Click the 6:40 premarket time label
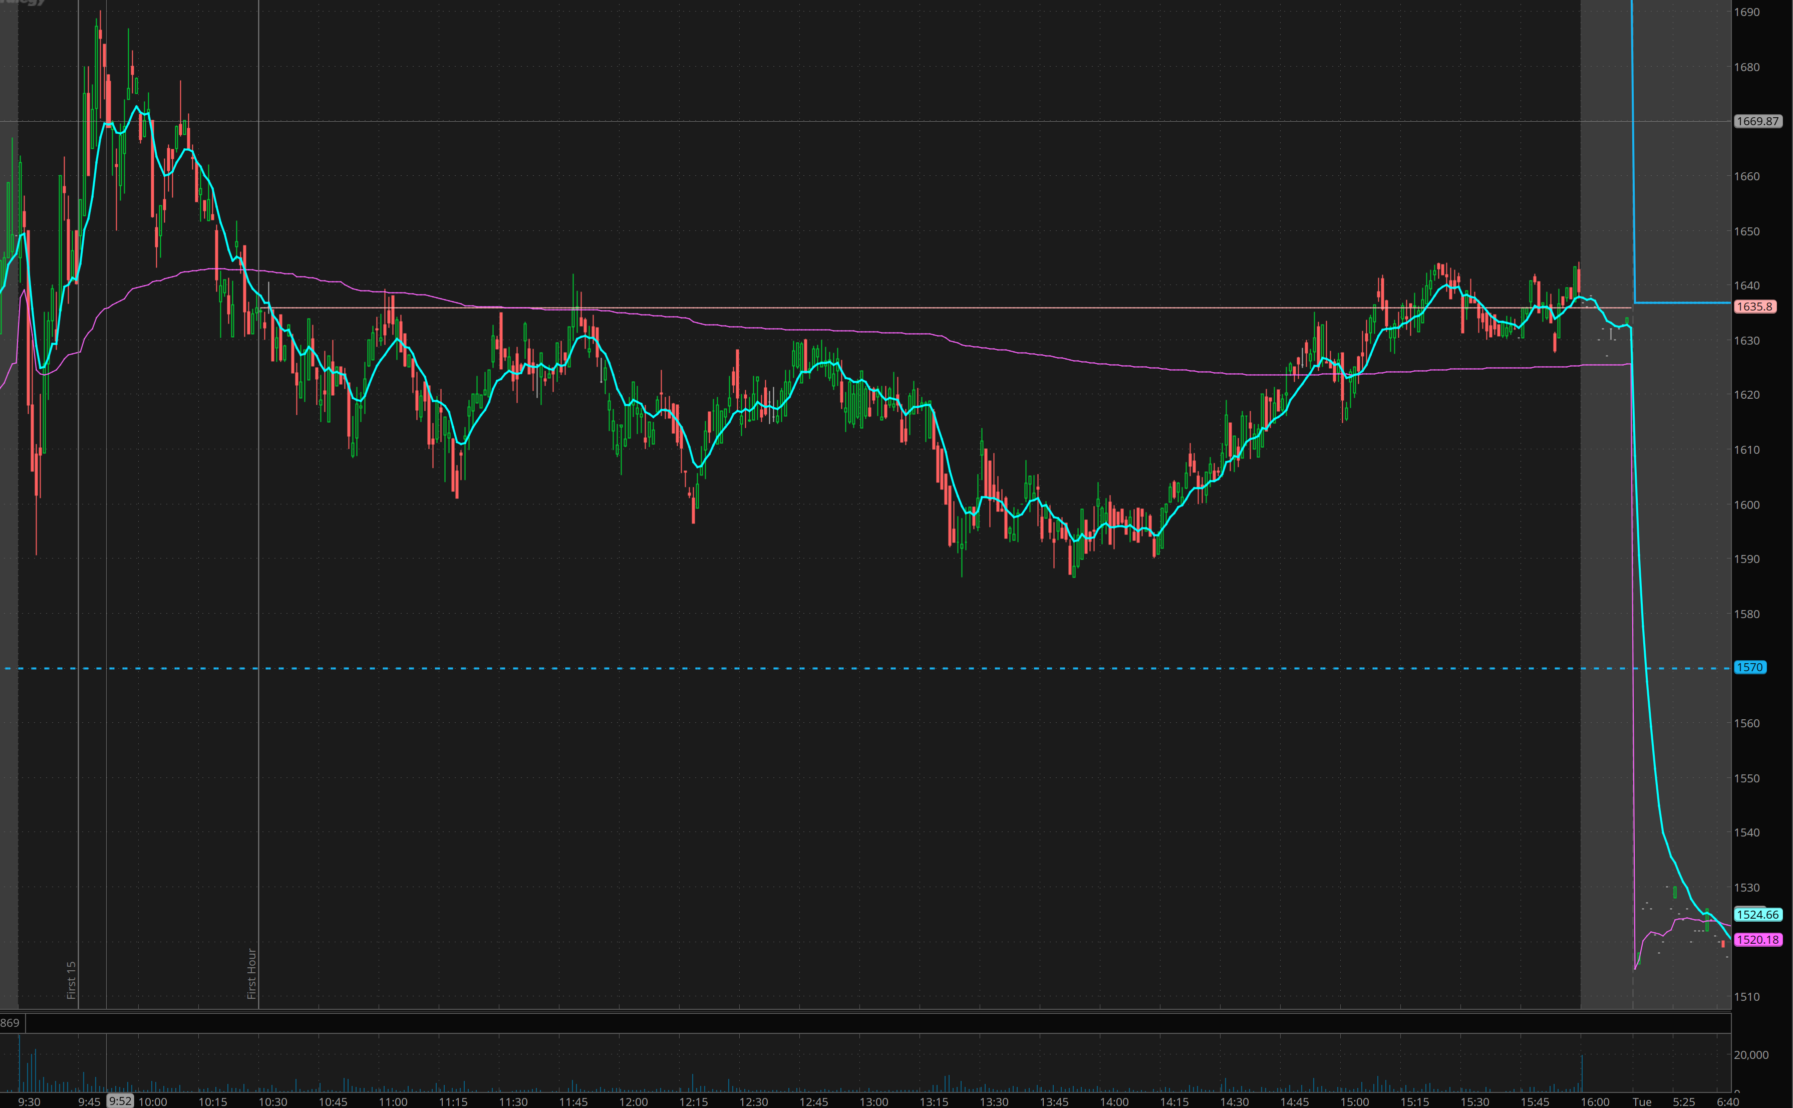The width and height of the screenshot is (1793, 1108). pyautogui.click(x=1727, y=1102)
